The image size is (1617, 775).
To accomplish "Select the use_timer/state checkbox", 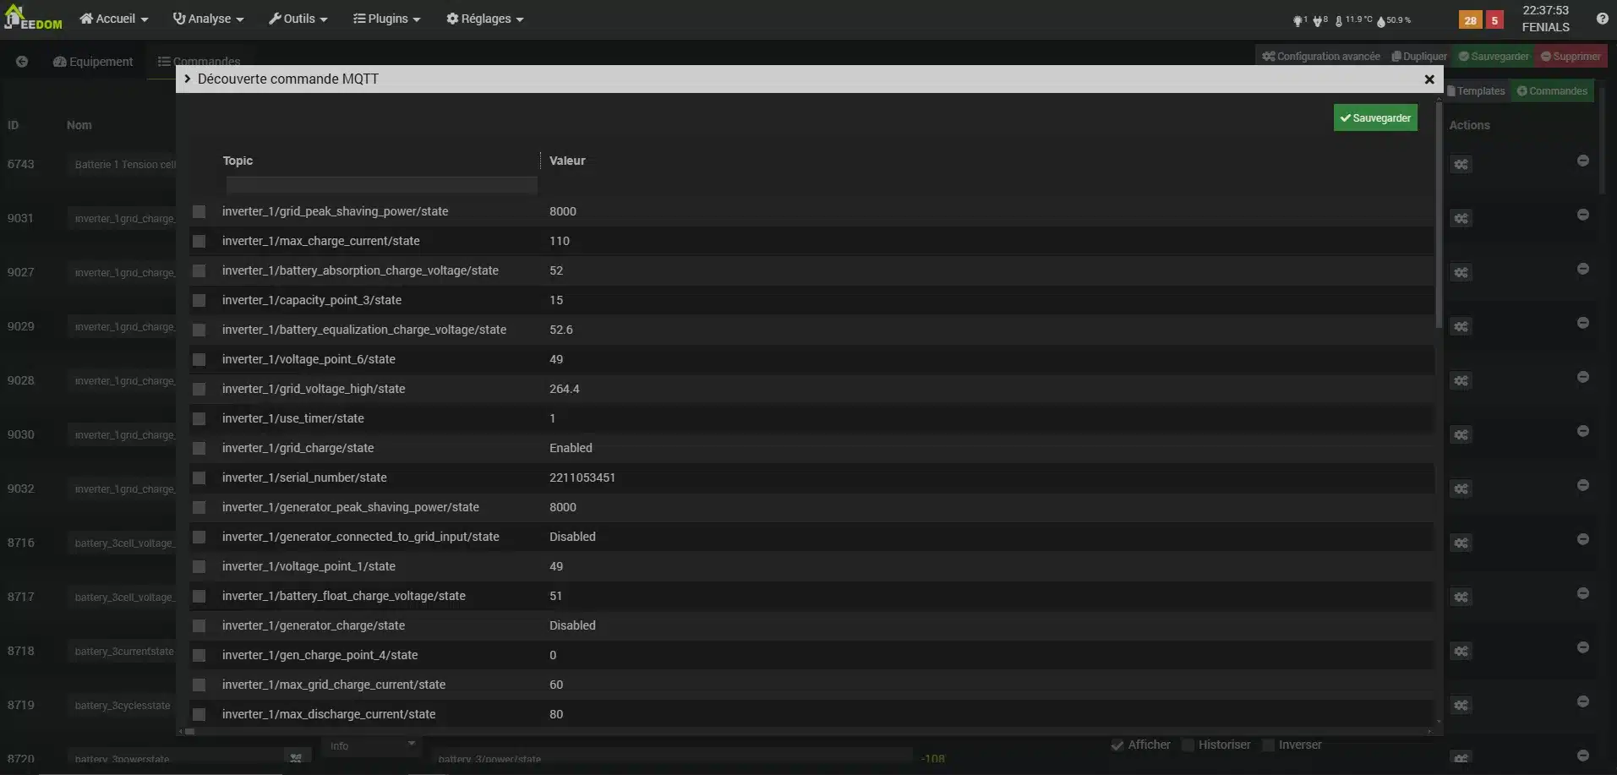I will (x=199, y=418).
